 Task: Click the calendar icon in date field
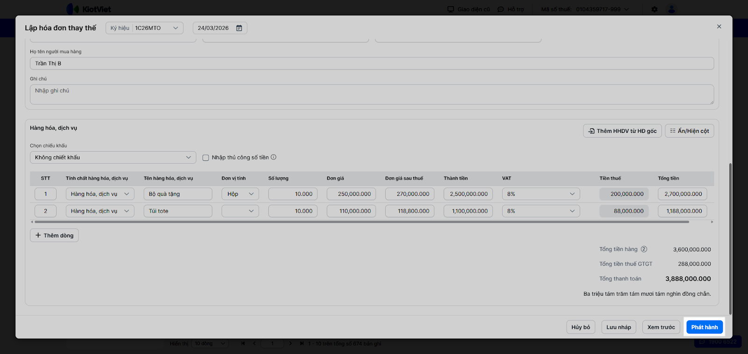tap(239, 28)
